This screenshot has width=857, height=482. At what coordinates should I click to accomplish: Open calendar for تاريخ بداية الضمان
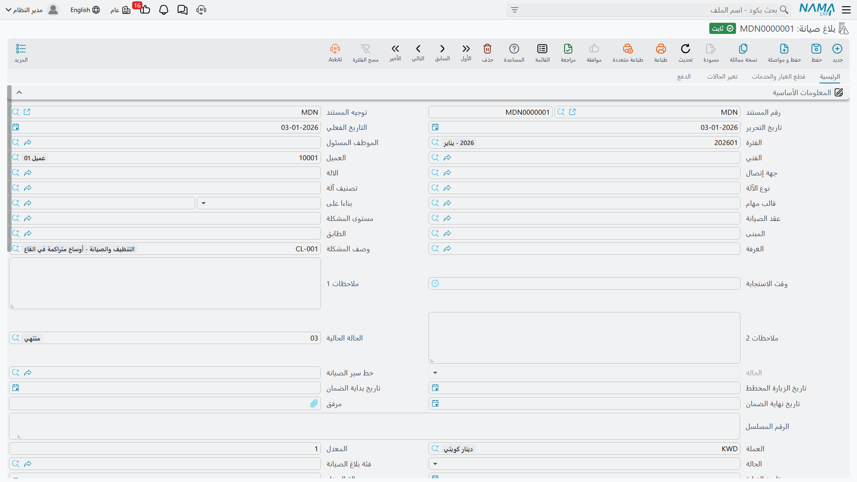(x=16, y=388)
